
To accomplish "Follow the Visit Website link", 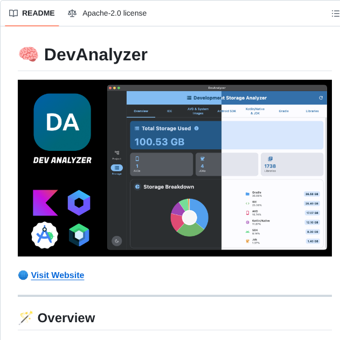I will click(x=58, y=275).
